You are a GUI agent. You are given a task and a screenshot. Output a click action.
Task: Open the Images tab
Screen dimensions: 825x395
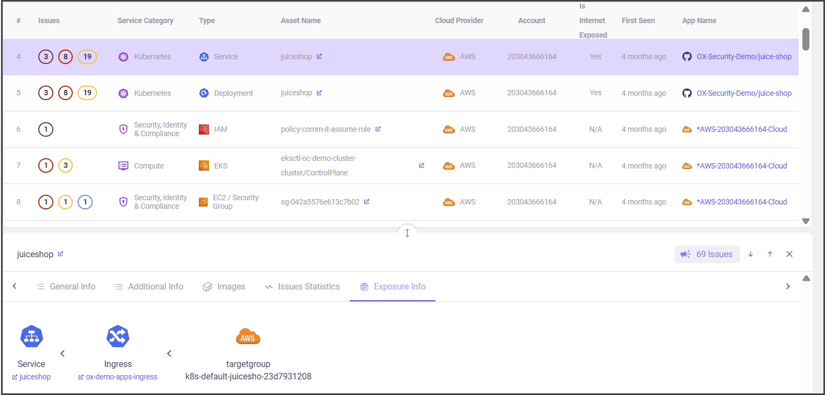click(224, 287)
